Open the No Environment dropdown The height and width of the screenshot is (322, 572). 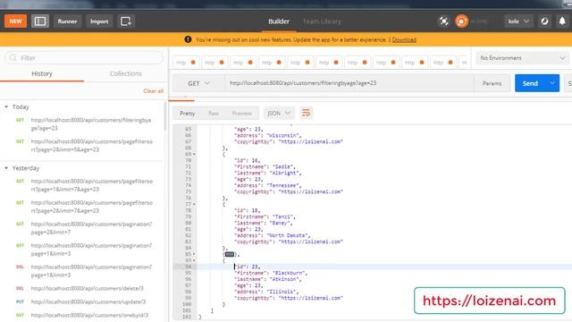pyautogui.click(x=522, y=58)
